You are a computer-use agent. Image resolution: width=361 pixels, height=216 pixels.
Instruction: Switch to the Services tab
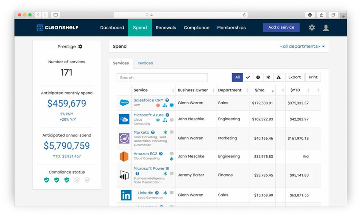point(121,63)
